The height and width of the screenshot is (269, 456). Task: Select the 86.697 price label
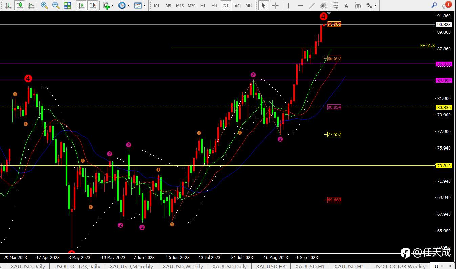334,59
